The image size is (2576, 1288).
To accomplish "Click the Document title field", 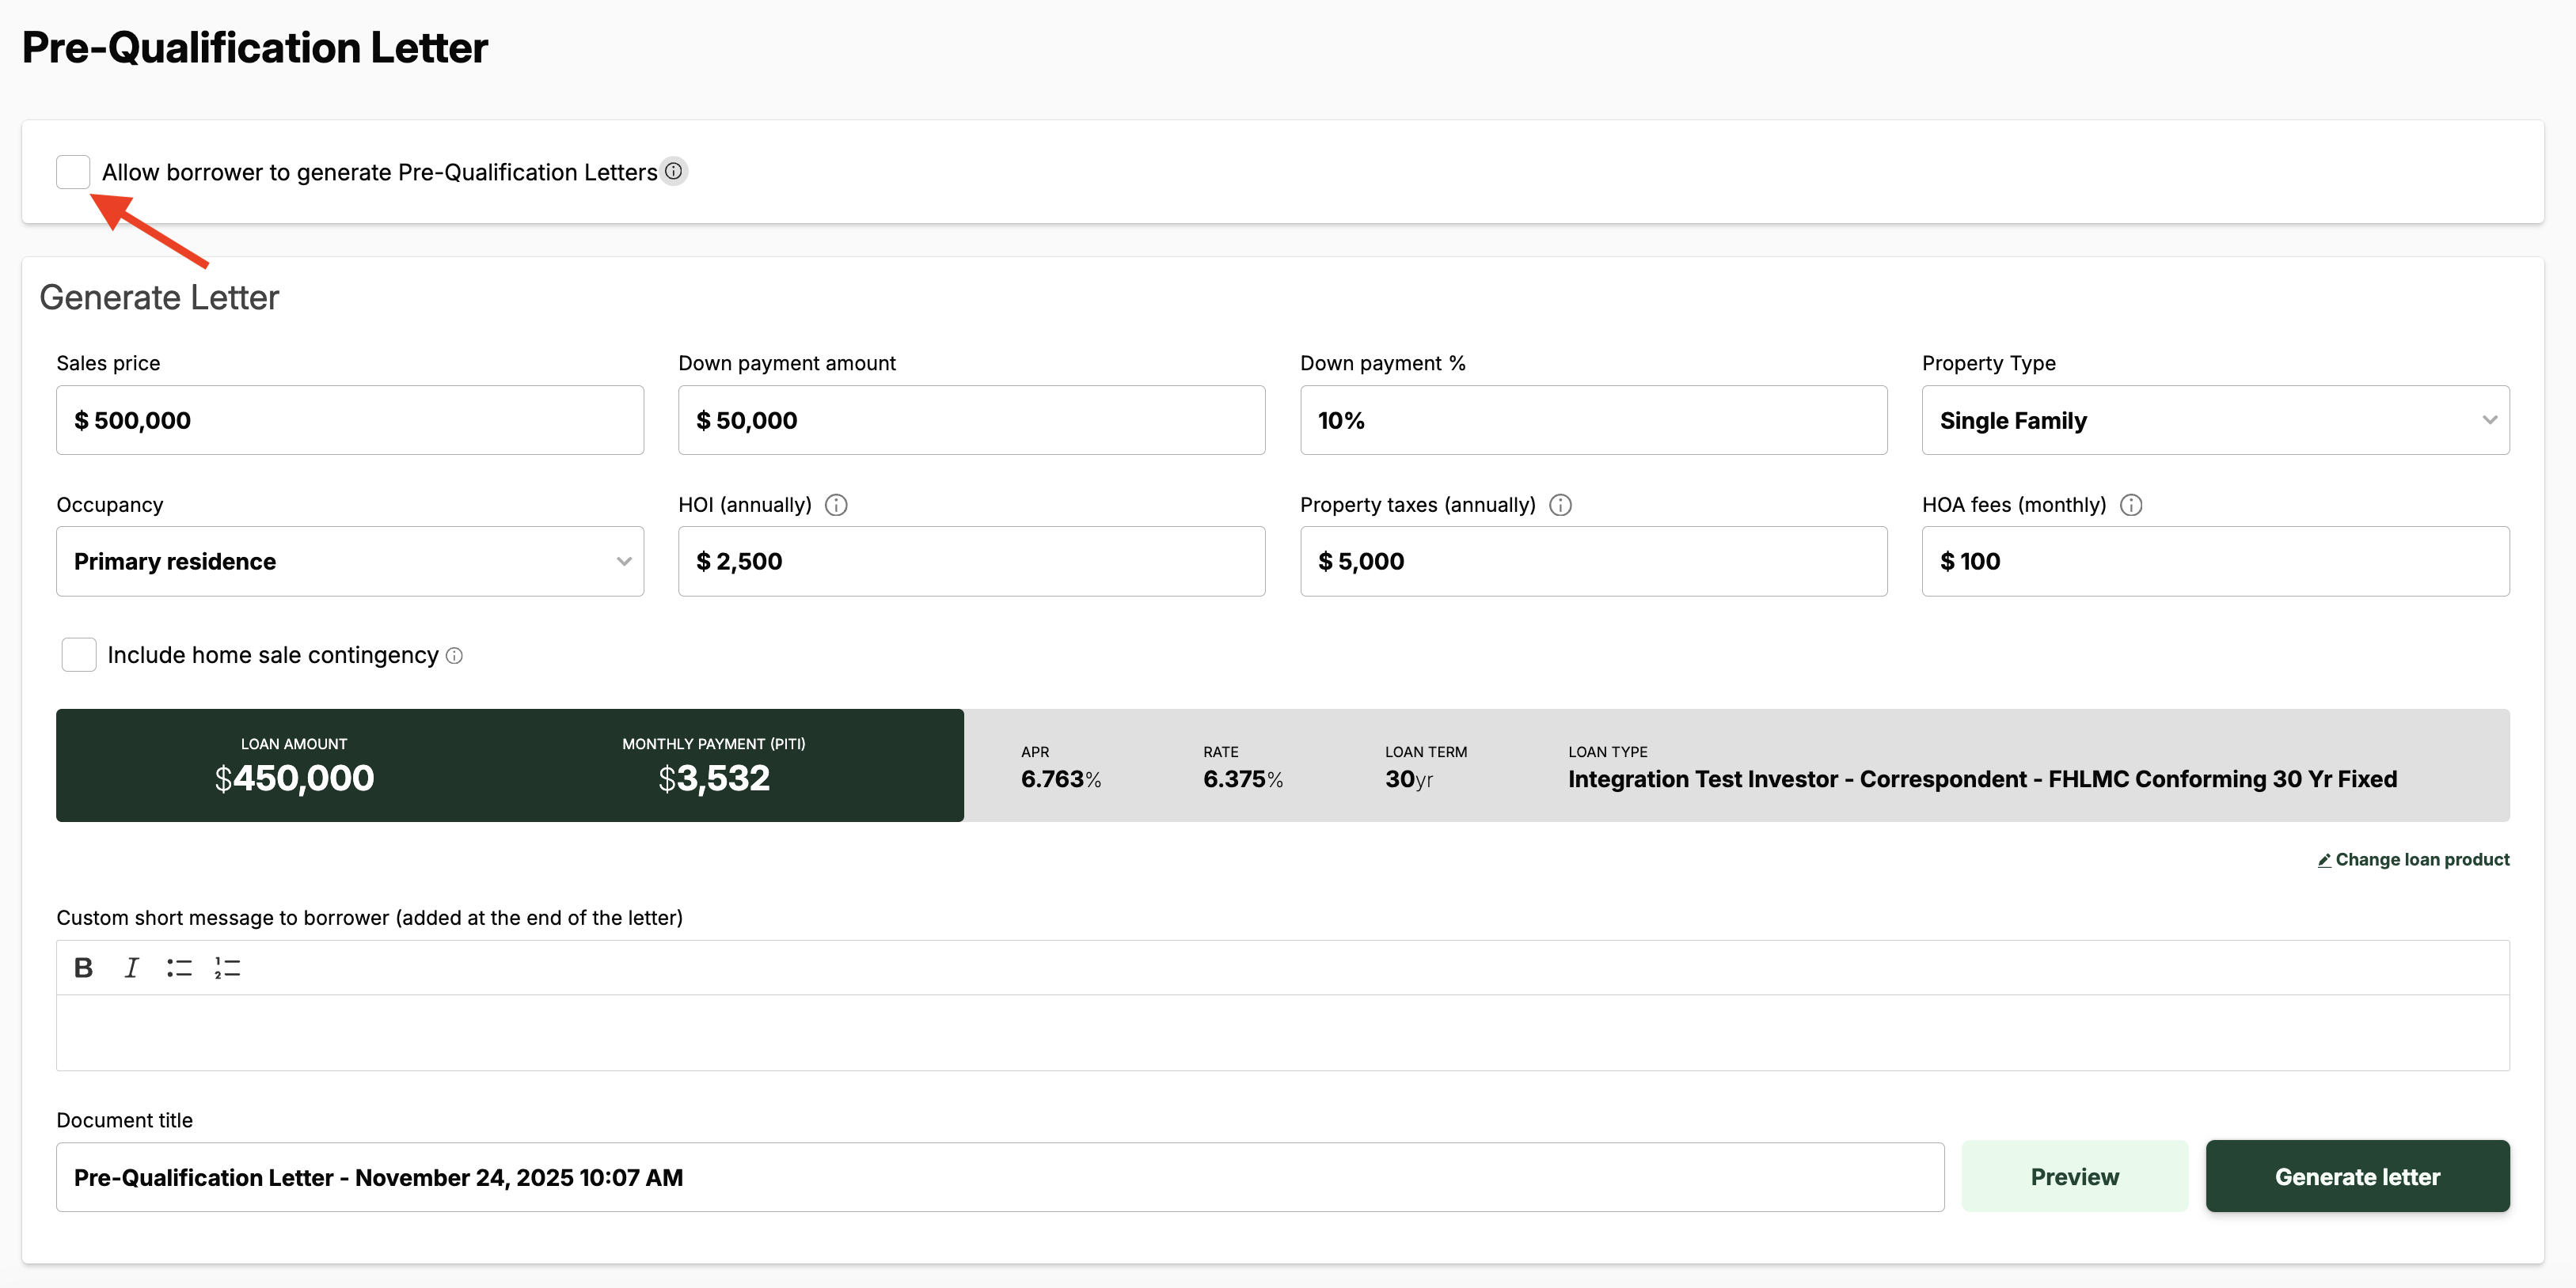I will (x=999, y=1177).
